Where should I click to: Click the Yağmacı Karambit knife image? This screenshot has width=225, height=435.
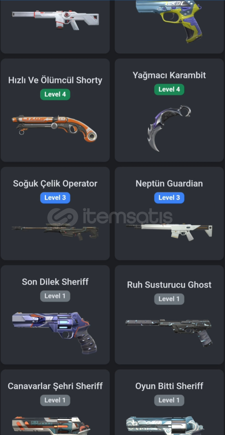tap(170, 128)
